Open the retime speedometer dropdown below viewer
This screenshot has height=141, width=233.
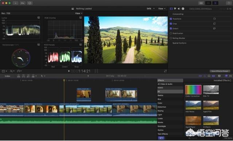pos(19,71)
